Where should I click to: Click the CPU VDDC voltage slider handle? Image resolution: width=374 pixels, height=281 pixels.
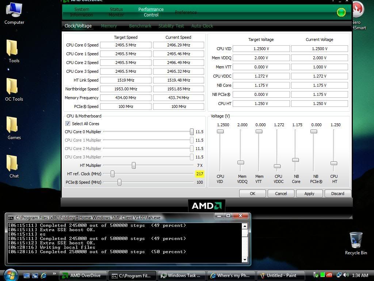click(x=277, y=166)
